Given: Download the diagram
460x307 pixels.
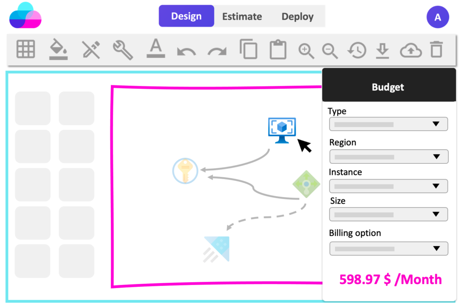Looking at the screenshot, I should (x=382, y=50).
